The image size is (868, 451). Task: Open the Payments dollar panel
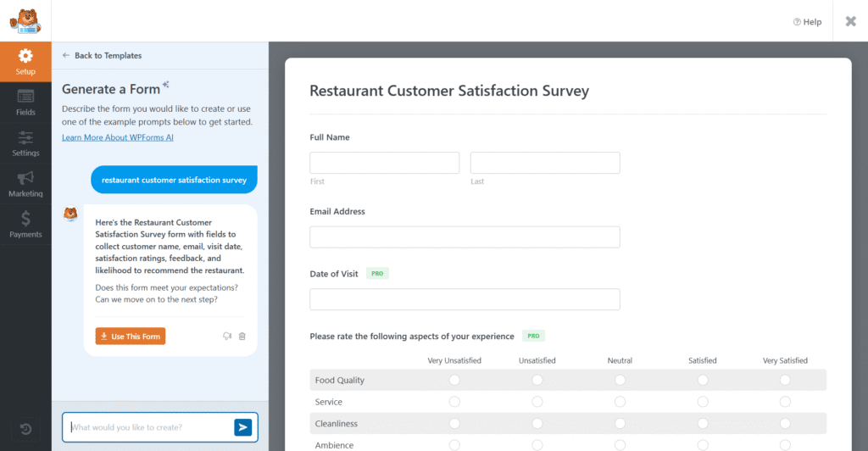tap(25, 224)
